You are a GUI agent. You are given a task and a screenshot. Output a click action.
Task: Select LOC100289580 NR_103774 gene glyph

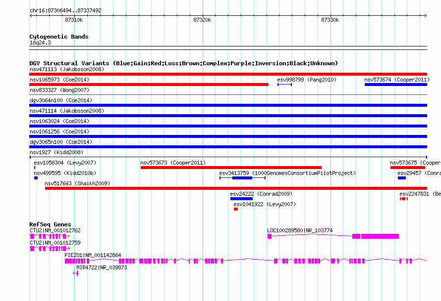click(x=333, y=236)
